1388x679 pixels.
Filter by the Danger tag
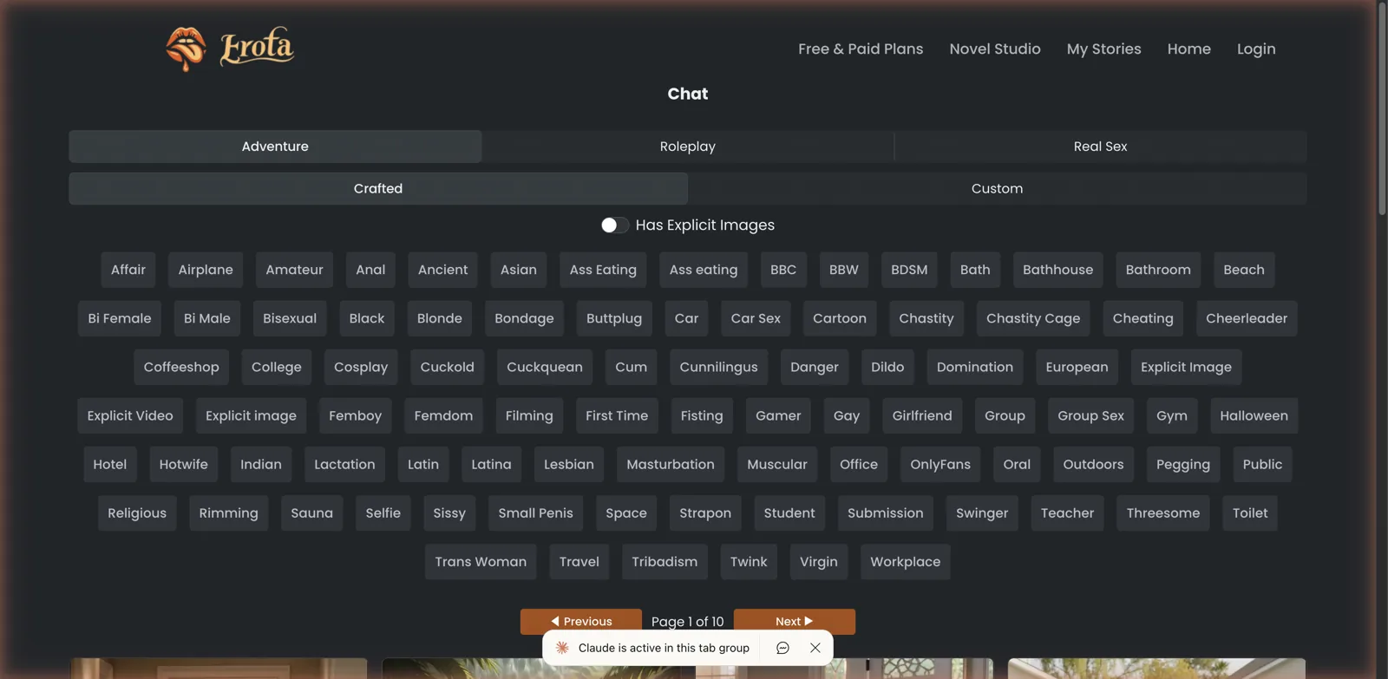click(x=814, y=367)
